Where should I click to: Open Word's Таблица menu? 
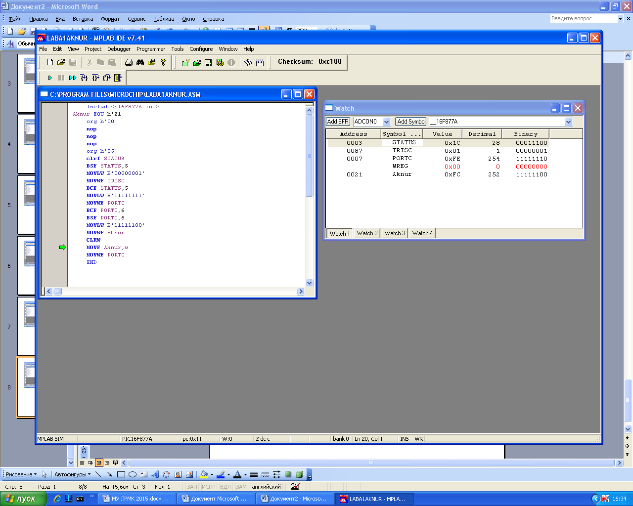pos(164,19)
